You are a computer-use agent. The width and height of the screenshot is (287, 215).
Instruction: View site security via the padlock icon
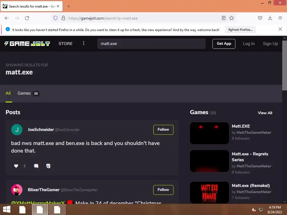pos(63,18)
